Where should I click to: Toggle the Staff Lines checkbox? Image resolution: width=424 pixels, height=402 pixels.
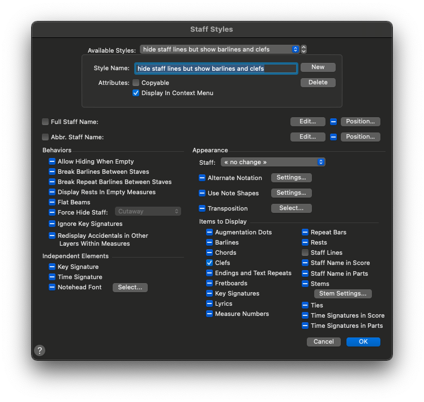click(305, 253)
